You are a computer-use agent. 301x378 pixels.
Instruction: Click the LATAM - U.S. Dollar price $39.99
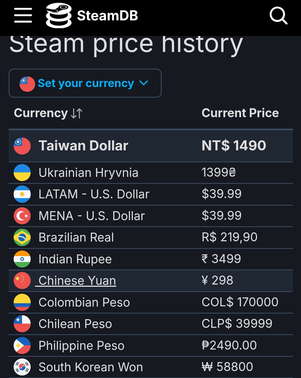tap(222, 194)
